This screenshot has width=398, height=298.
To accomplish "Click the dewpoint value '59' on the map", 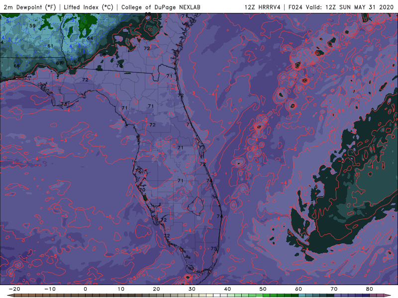I will [x=32, y=26].
